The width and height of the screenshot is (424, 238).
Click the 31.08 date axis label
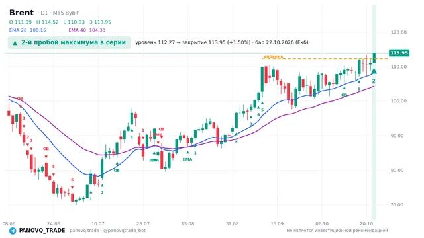click(233, 224)
